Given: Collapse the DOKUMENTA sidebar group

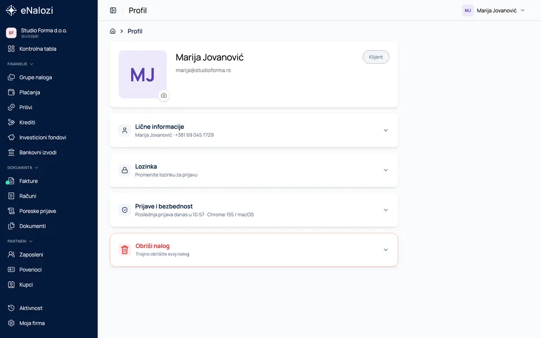Looking at the screenshot, I should (x=23, y=168).
